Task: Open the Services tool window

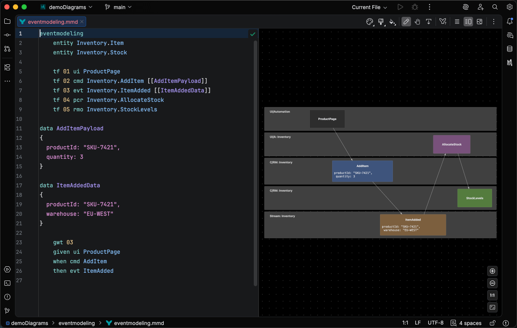Action: click(x=7, y=269)
